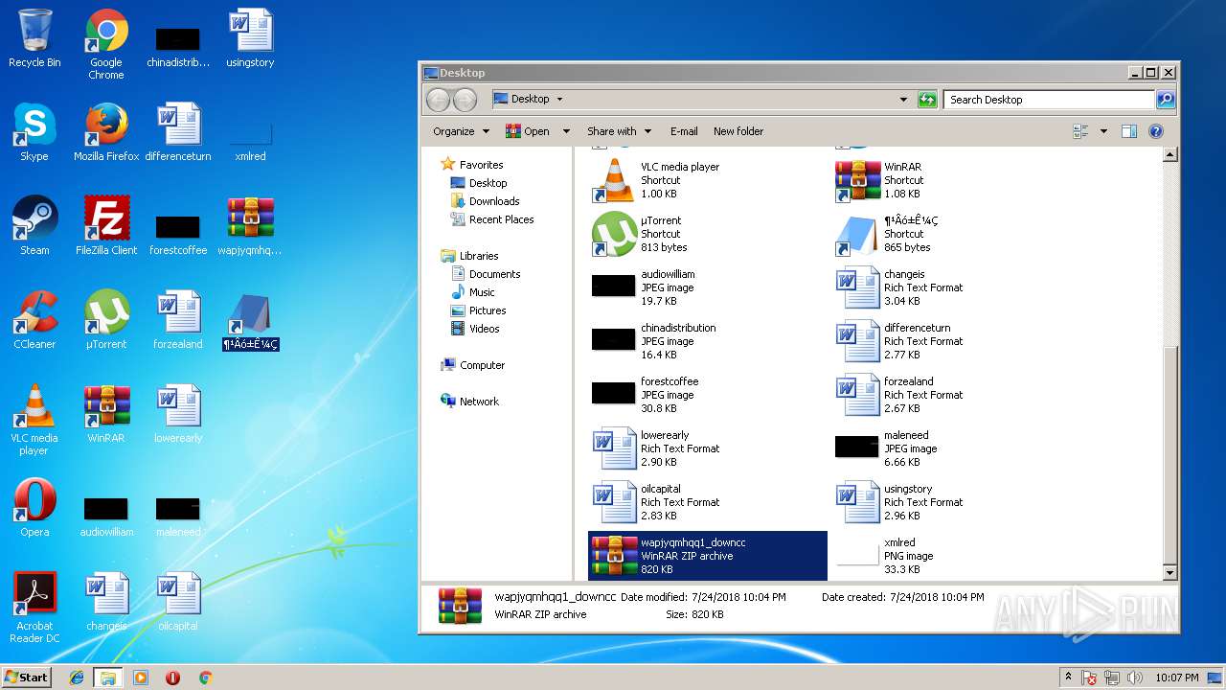The height and width of the screenshot is (690, 1226).
Task: Open Opera browser desktop shortcut
Action: coord(34,509)
